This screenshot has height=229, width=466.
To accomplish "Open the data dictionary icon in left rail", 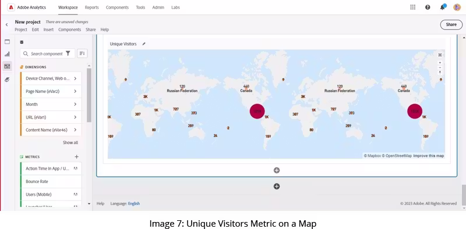I will (x=7, y=80).
